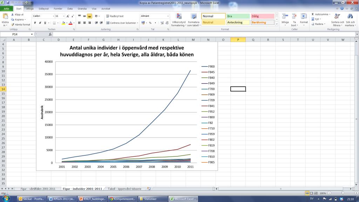Switch to the Formler ribbon tab
The height and width of the screenshot is (202, 359).
click(x=58, y=9)
